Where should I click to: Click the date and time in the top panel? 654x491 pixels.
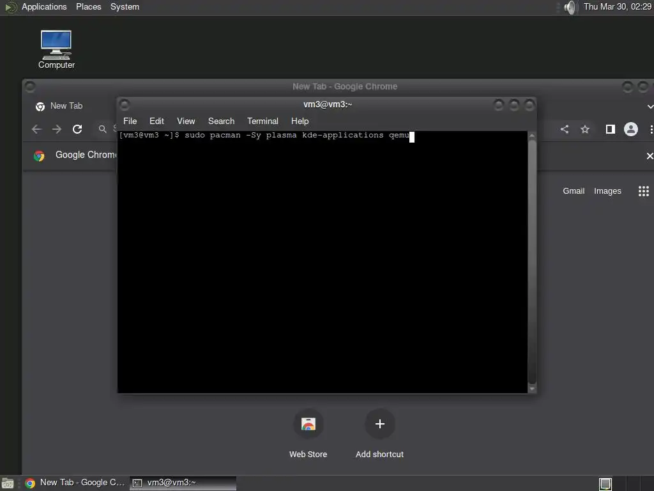point(618,6)
